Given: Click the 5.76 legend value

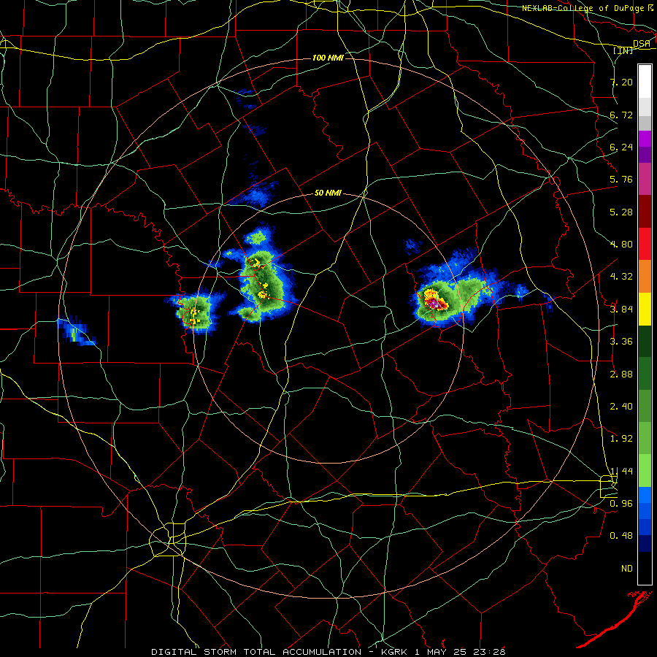Looking at the screenshot, I should (621, 180).
